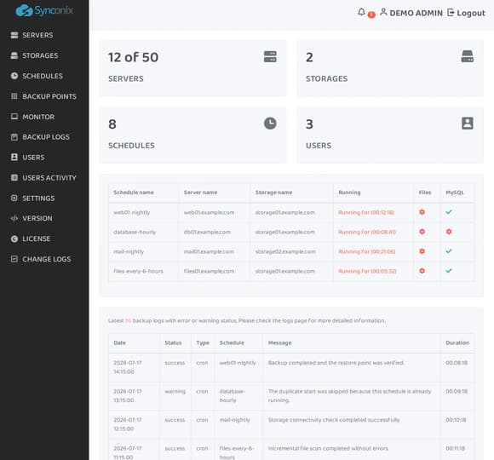Viewport: 494px width, 460px height.
Task: Click the Logout link
Action: 466,13
